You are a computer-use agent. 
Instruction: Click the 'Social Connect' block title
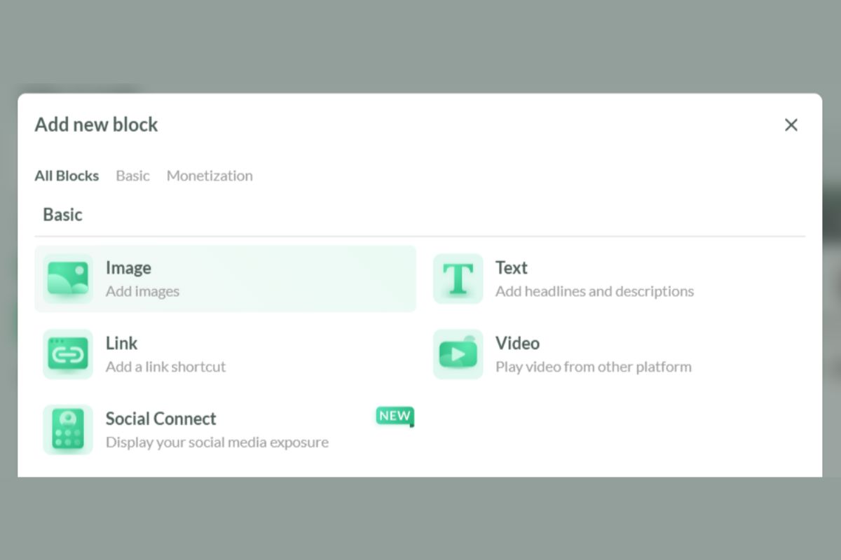(x=160, y=419)
